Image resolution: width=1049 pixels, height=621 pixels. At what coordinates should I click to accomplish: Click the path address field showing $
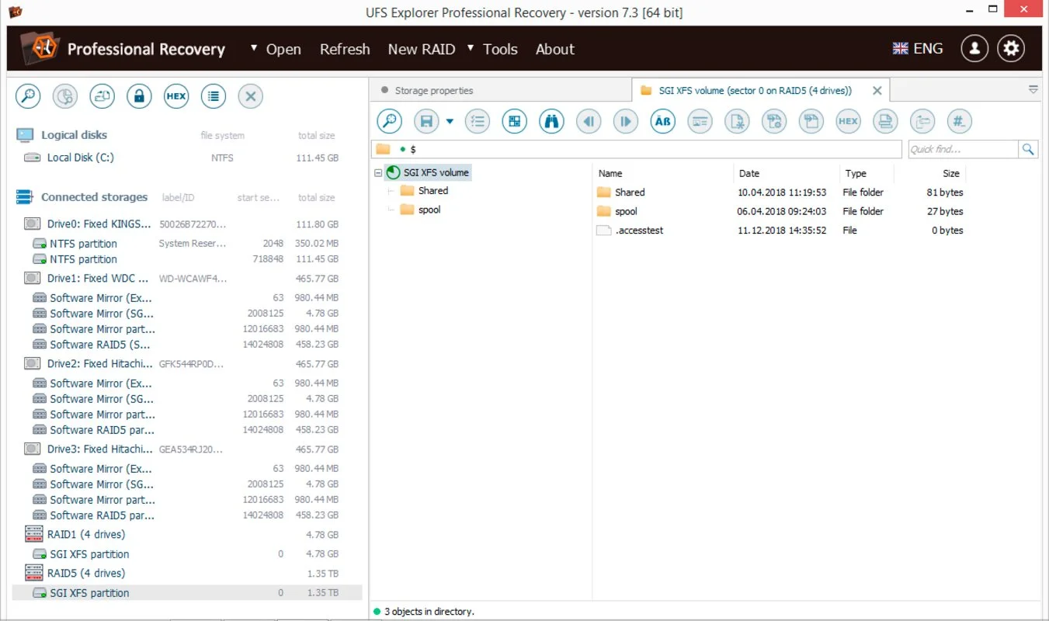[637, 149]
